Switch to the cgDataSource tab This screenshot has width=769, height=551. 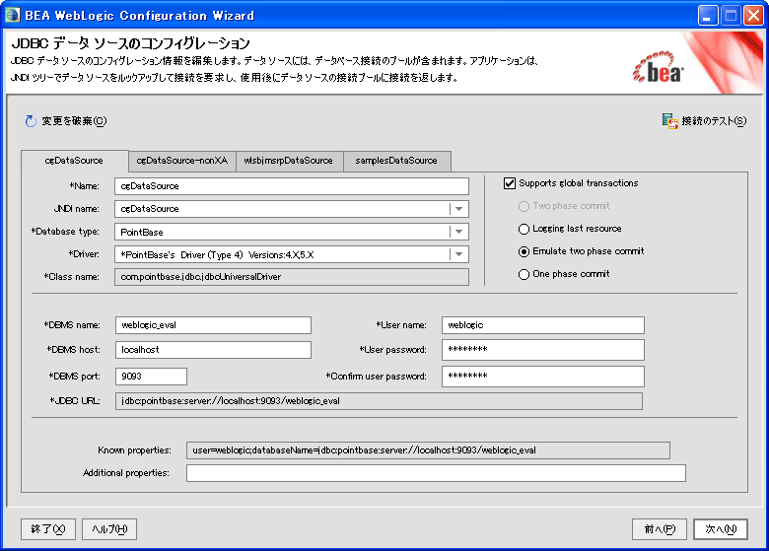pyautogui.click(x=75, y=161)
